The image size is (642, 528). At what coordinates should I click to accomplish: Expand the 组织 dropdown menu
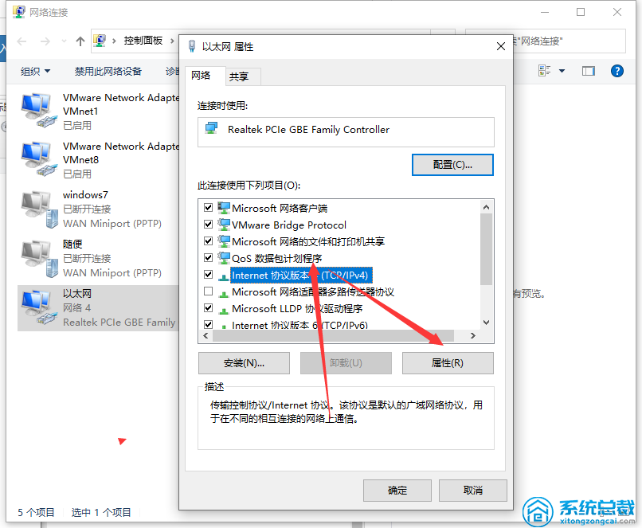[35, 71]
